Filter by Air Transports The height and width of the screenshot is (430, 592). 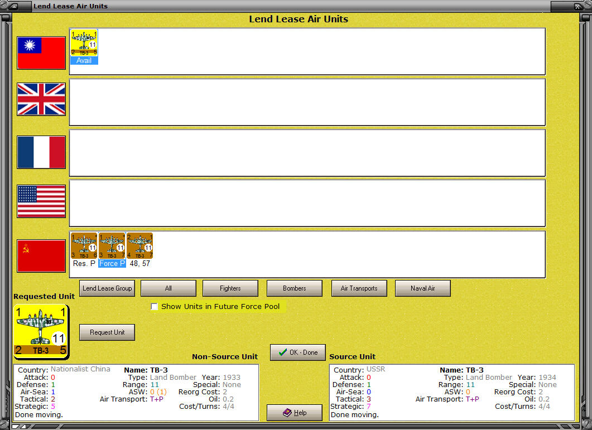(359, 288)
